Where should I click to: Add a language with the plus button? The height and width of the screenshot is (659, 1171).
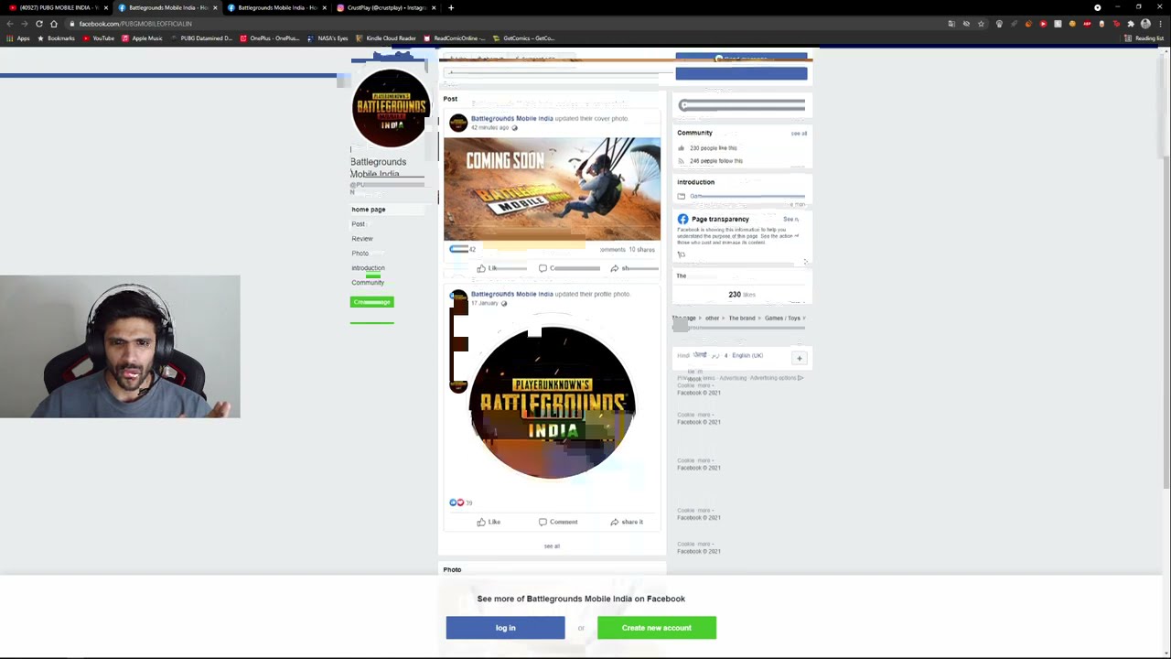[x=799, y=359]
